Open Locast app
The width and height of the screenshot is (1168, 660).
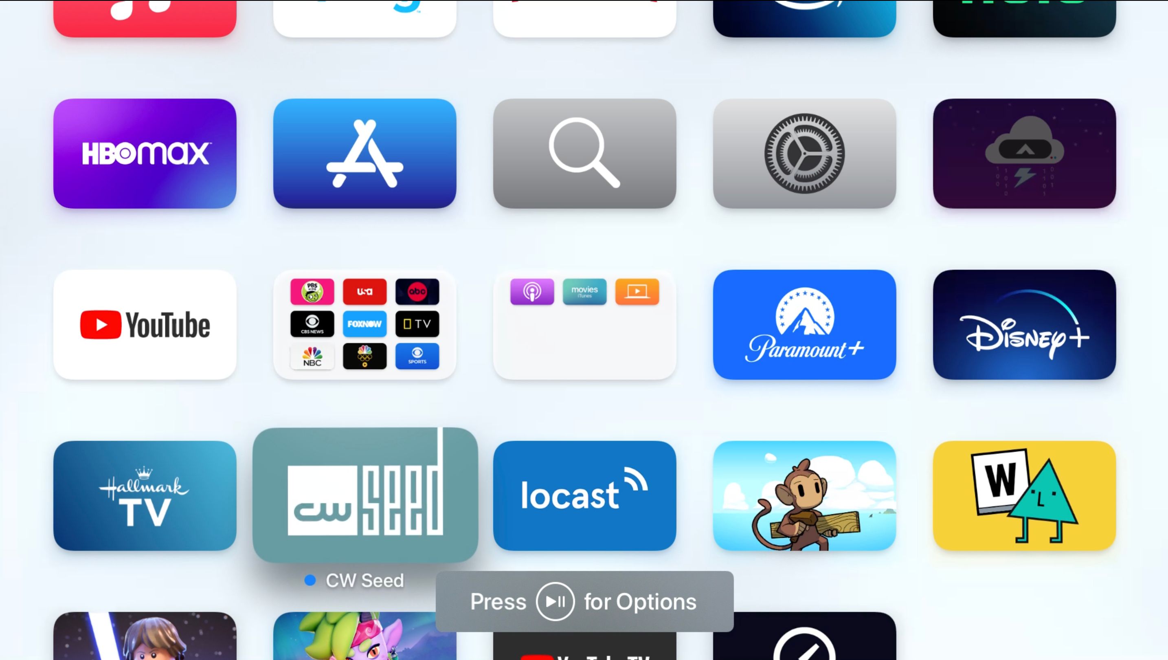point(584,495)
